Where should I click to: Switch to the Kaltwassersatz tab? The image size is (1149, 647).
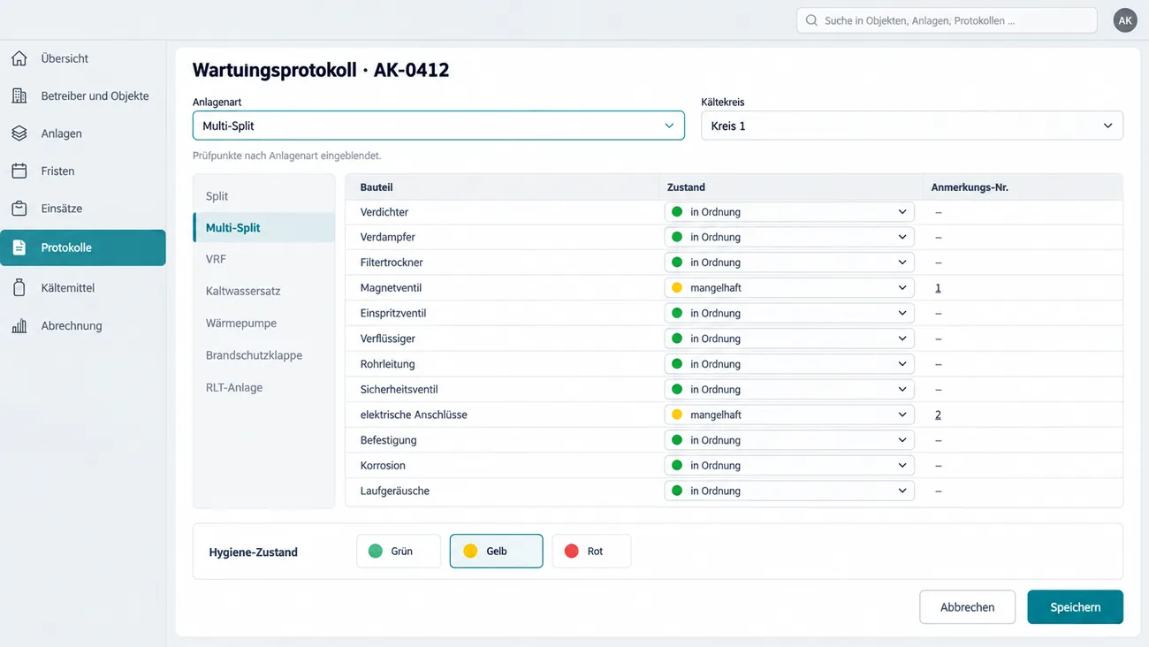tap(264, 291)
